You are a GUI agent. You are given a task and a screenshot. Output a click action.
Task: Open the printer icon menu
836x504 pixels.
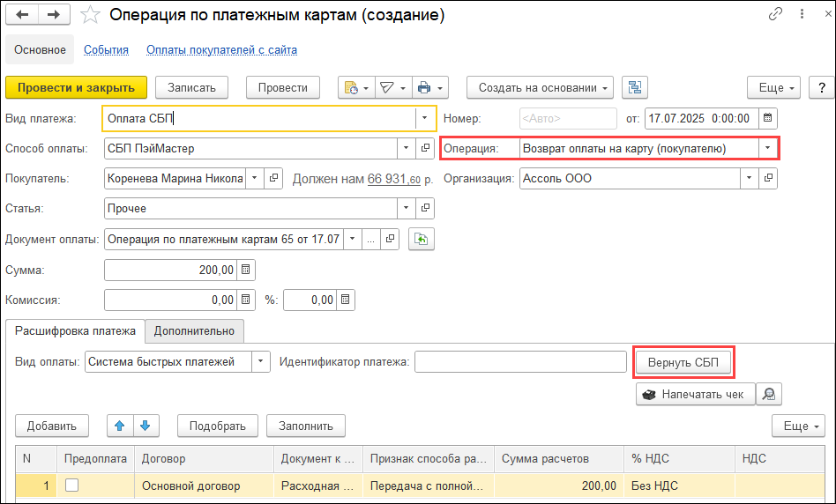430,87
